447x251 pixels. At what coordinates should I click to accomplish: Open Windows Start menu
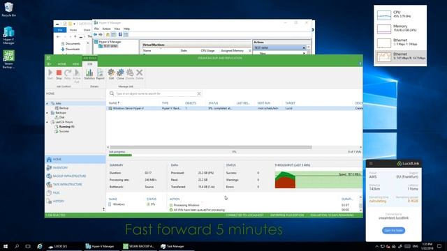click(x=5, y=246)
